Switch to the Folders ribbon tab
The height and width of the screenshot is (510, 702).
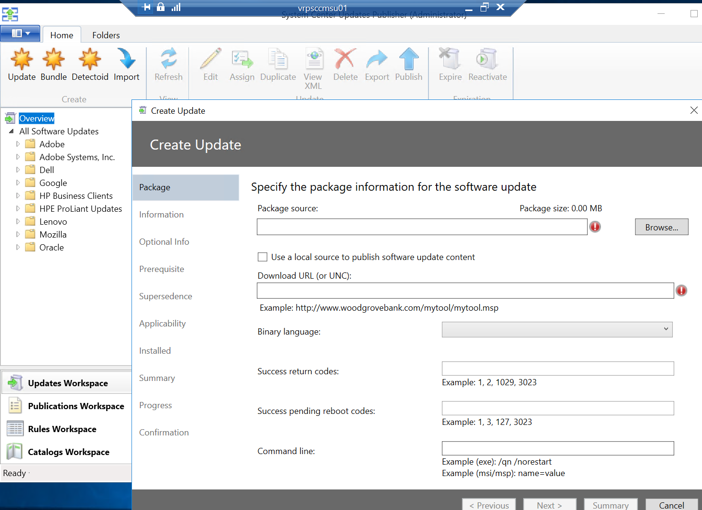[x=106, y=35]
